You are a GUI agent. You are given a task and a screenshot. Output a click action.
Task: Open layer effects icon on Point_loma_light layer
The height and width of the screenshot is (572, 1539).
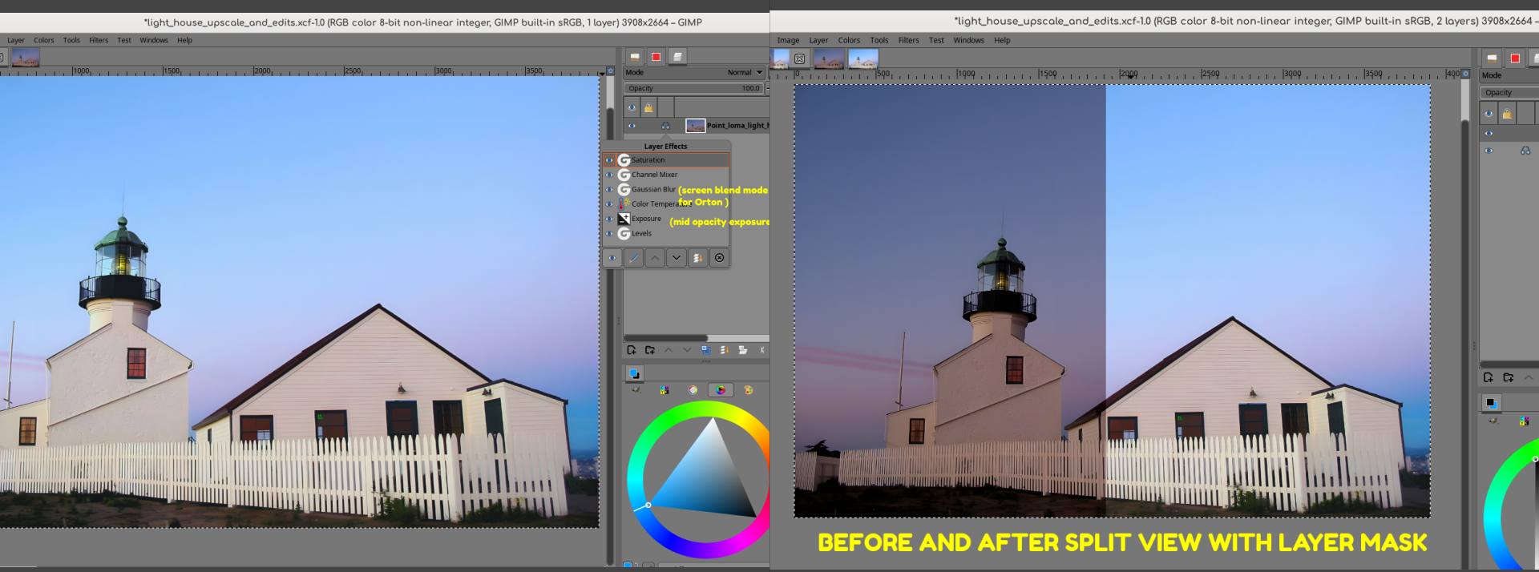tap(665, 126)
